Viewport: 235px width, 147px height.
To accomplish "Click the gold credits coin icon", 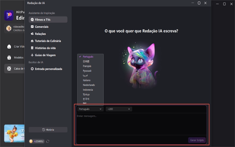I will tap(31, 141).
